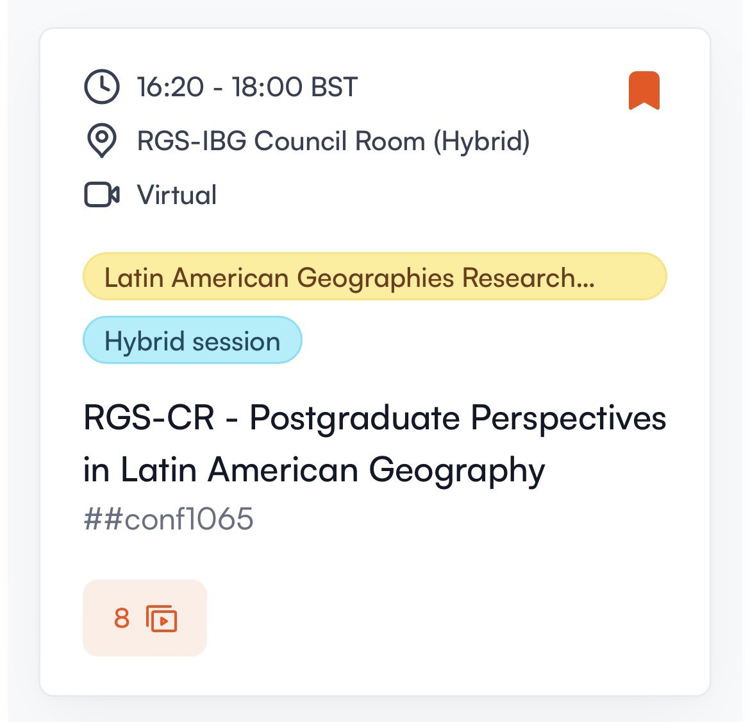Open the 8 presentations button
This screenshot has width=750, height=722.
pyautogui.click(x=145, y=617)
